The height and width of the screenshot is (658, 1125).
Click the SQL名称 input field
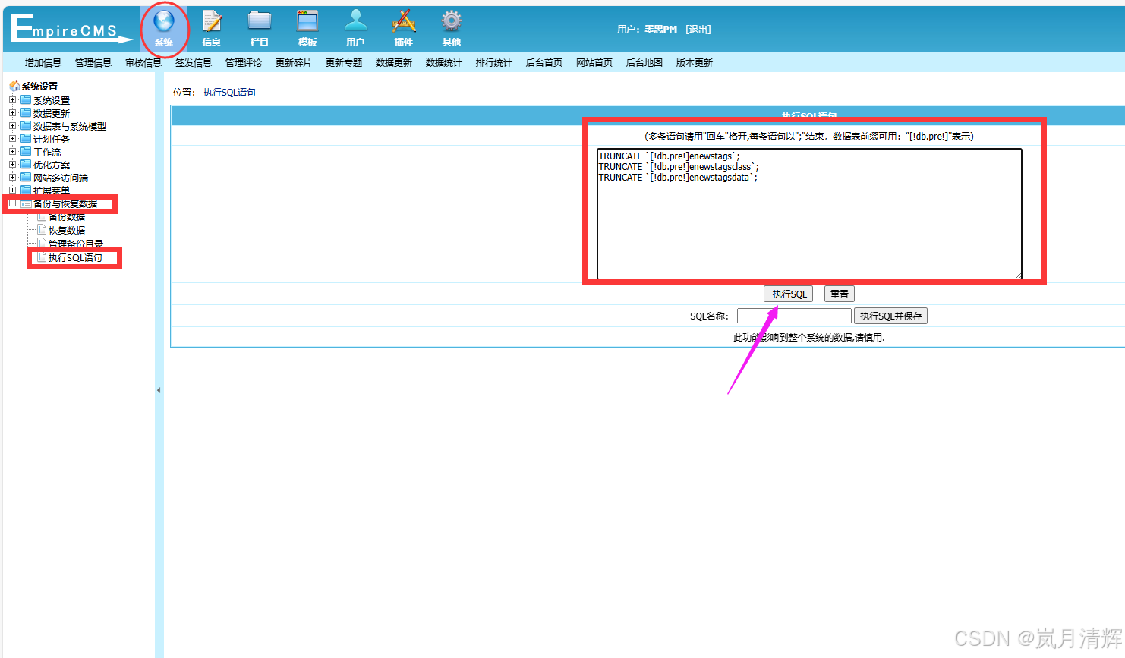click(794, 316)
